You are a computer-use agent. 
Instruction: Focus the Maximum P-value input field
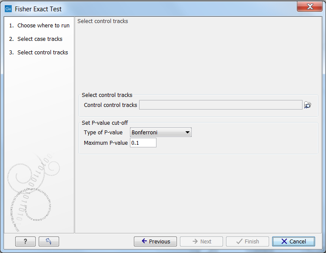(x=143, y=143)
